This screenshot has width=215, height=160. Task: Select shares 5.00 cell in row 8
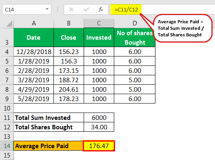click(135, 90)
